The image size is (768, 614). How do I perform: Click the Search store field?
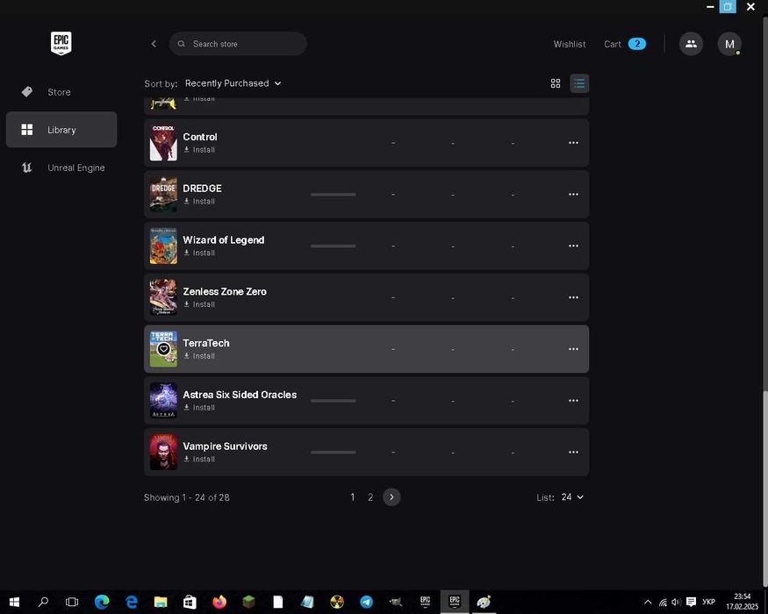[238, 44]
